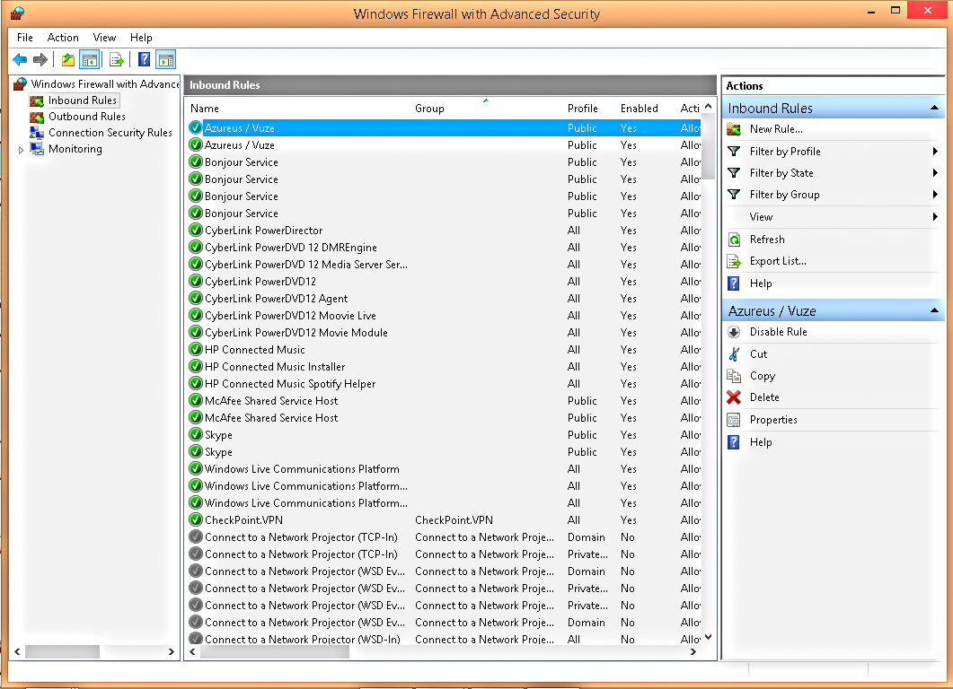Click the blue Help toolbar icon
The image size is (953, 689).
click(x=144, y=59)
